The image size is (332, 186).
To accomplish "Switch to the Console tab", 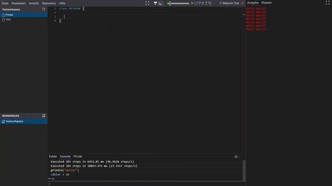I will [x=65, y=157].
